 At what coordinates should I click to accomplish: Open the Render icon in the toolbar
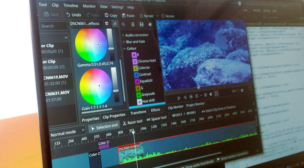tap(142, 16)
